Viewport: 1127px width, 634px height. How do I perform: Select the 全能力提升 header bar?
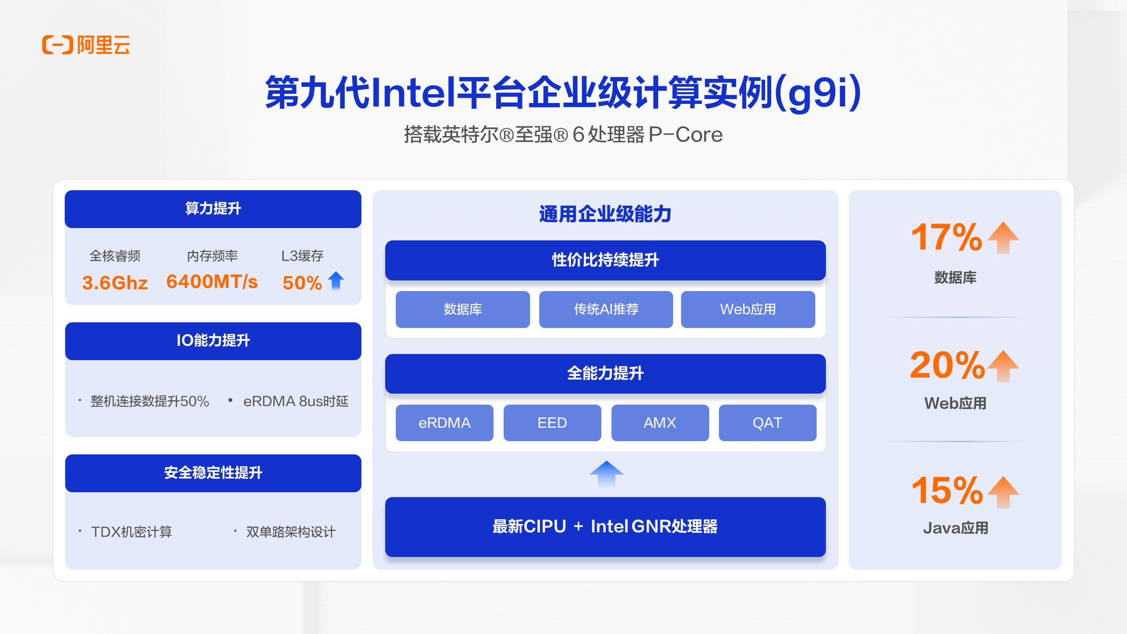605,374
